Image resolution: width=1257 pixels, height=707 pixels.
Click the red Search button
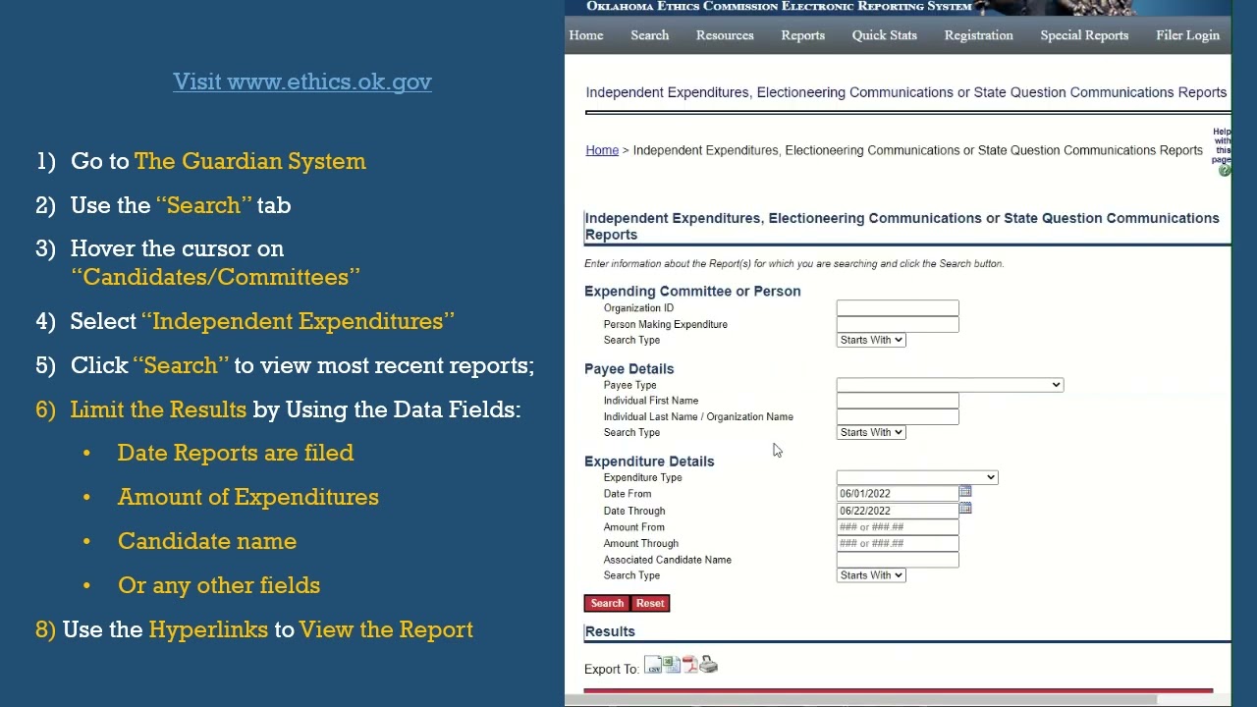[x=607, y=603]
